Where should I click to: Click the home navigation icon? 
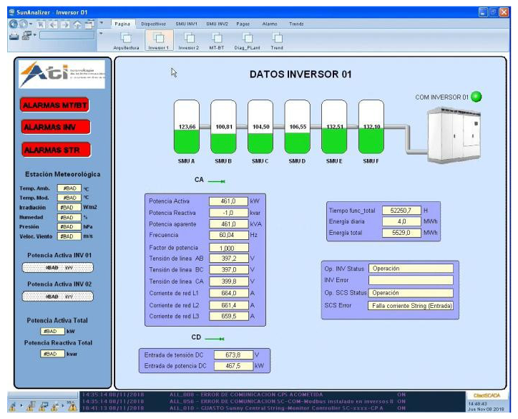click(x=77, y=24)
